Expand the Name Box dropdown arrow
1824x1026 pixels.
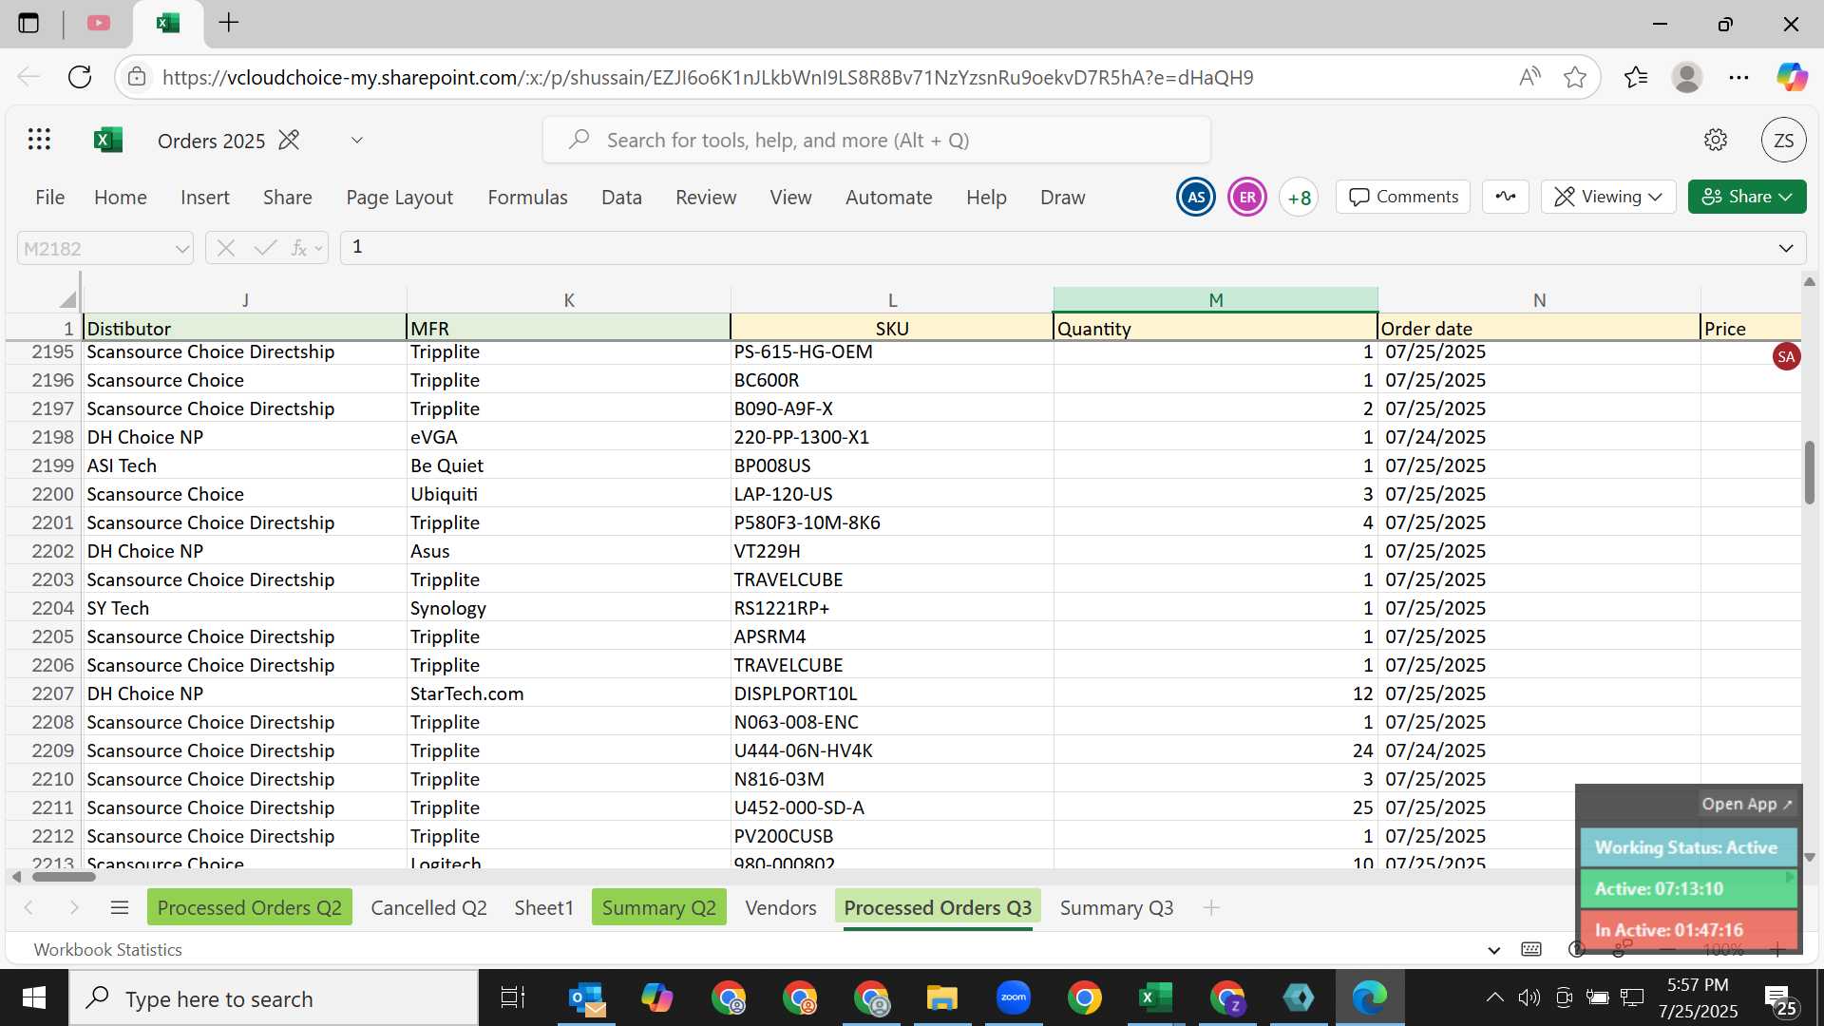click(182, 249)
